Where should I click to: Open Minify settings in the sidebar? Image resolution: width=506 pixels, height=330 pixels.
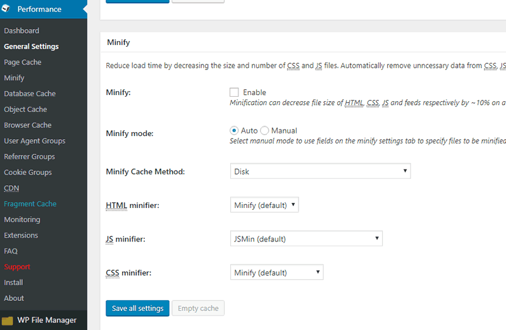point(14,78)
